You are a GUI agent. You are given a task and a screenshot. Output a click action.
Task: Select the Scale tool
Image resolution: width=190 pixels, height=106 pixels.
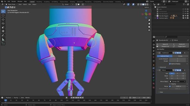click(x=3, y=27)
